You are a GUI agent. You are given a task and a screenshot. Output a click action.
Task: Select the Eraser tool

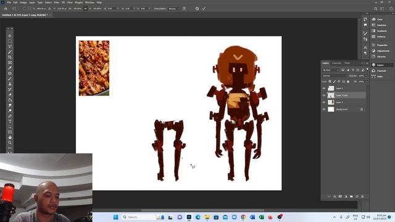click(10, 94)
